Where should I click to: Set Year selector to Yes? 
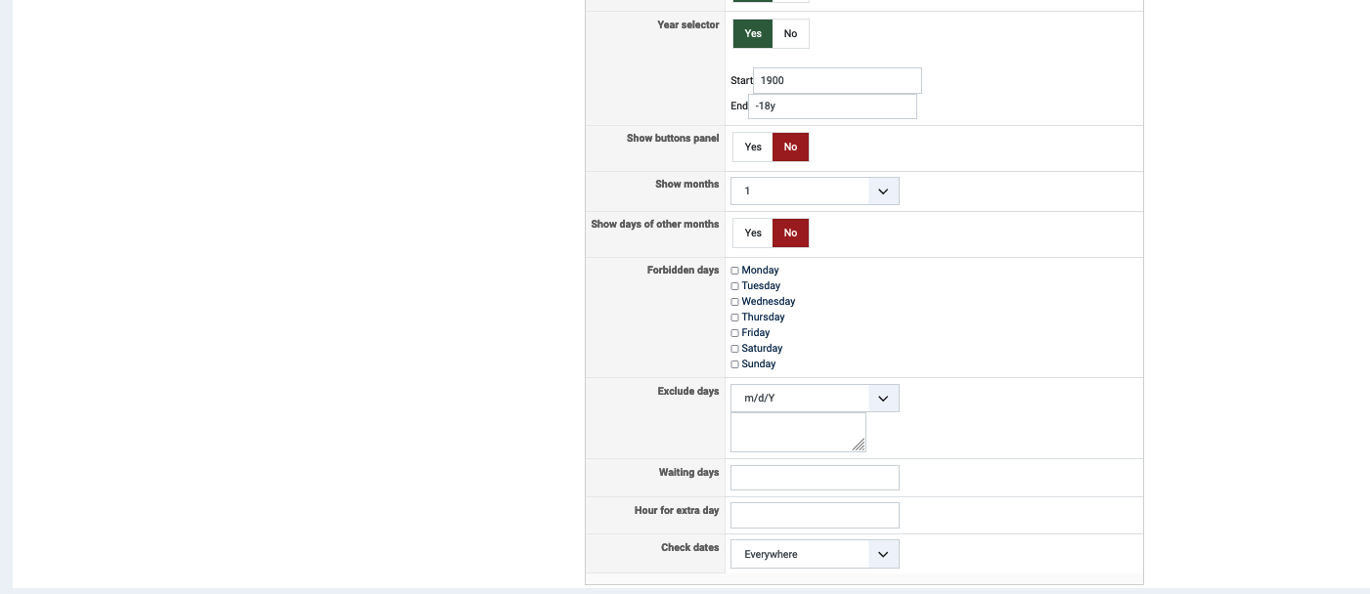[x=752, y=34]
